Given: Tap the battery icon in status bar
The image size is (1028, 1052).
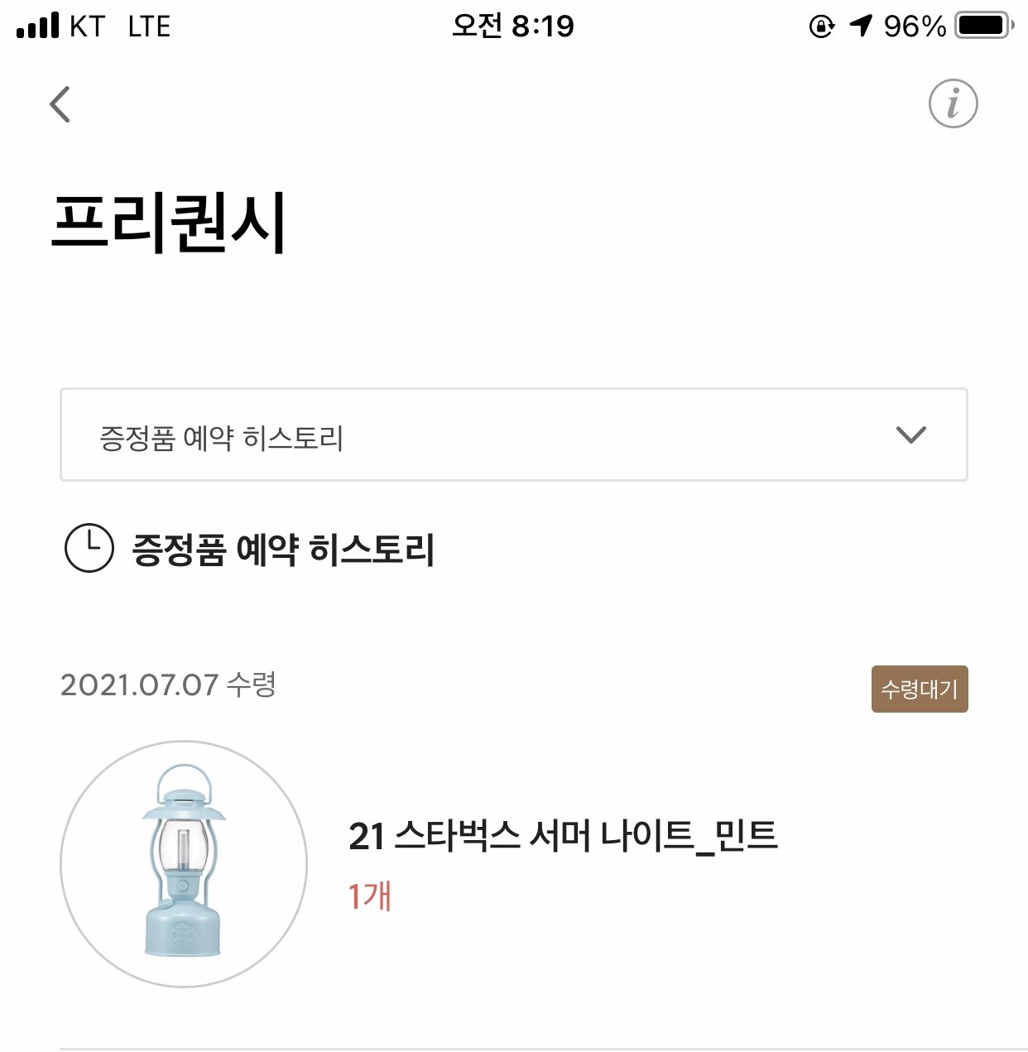Looking at the screenshot, I should (x=984, y=26).
